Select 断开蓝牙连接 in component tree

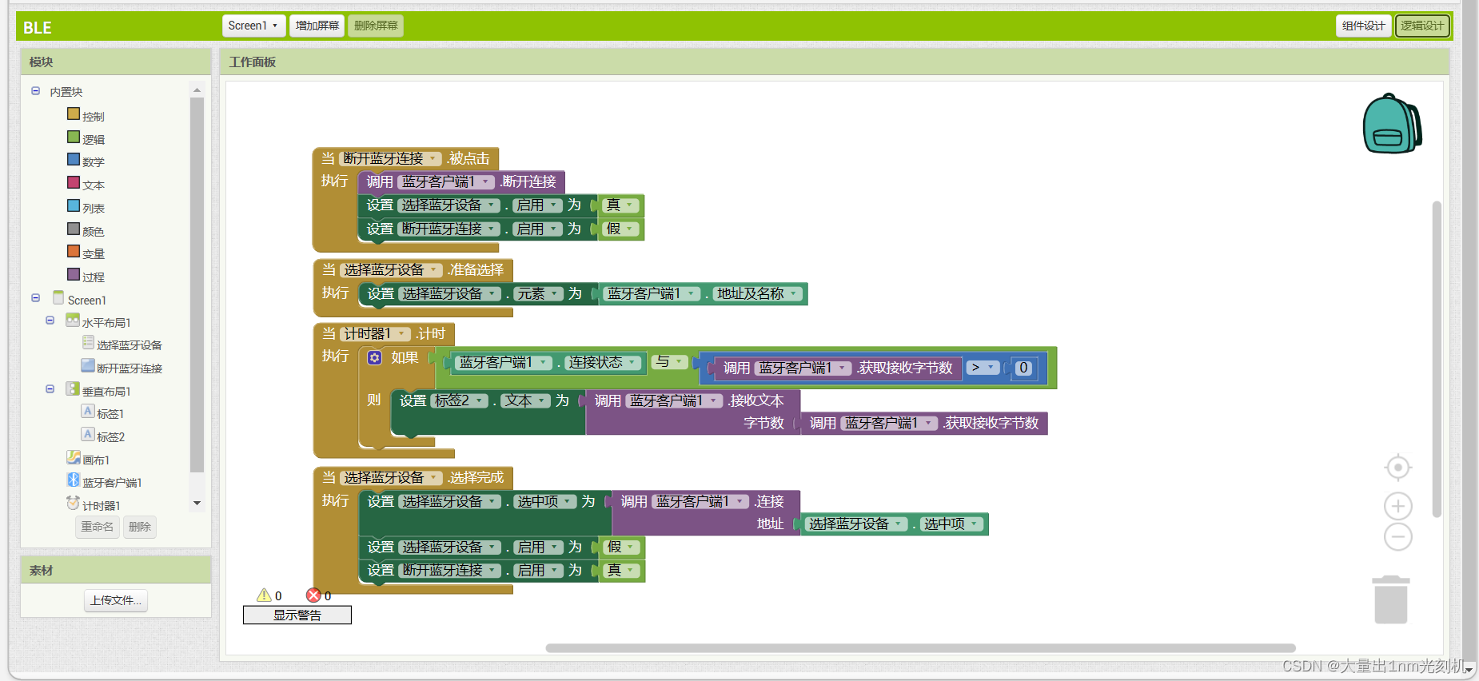point(130,368)
